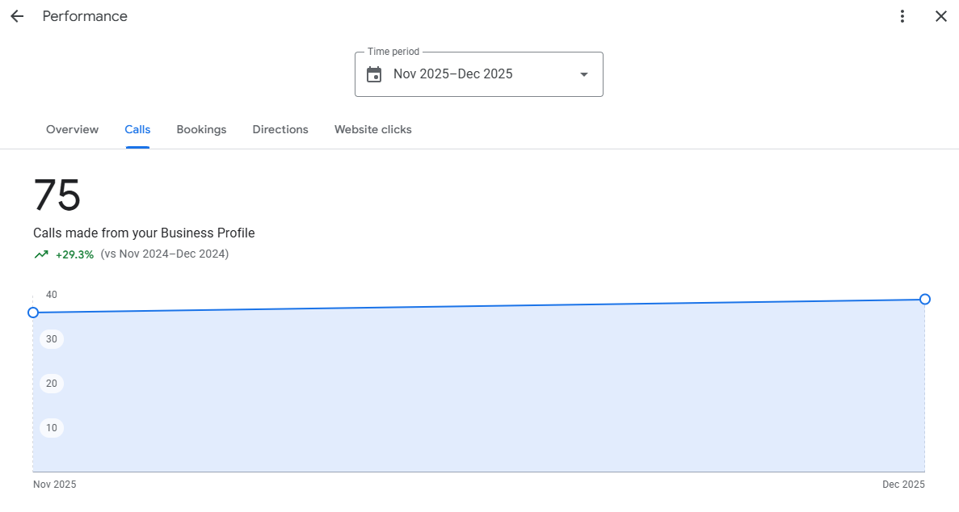Click the calendar icon in Time period
This screenshot has width=959, height=512.
tap(374, 74)
